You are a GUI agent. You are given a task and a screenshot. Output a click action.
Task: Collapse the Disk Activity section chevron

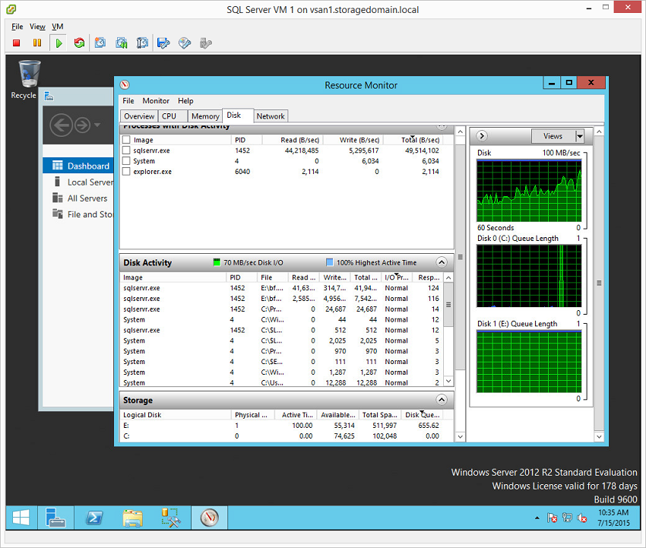[x=442, y=262]
